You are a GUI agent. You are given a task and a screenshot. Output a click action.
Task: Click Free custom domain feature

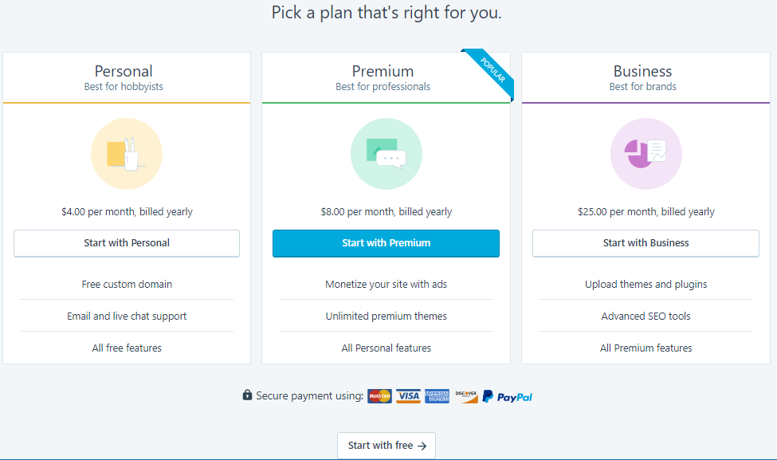pos(127,284)
